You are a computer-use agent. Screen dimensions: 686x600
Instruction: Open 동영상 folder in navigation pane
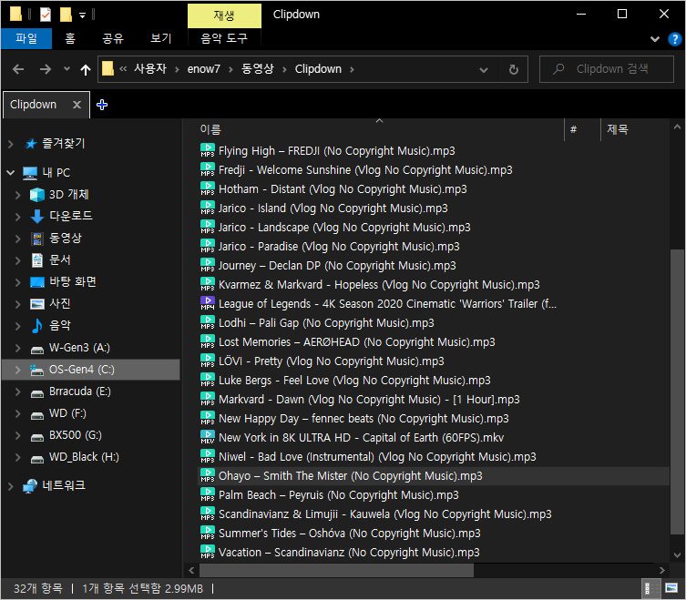click(66, 239)
